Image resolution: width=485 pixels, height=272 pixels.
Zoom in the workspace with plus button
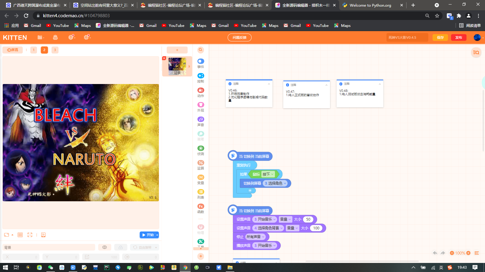(468, 253)
